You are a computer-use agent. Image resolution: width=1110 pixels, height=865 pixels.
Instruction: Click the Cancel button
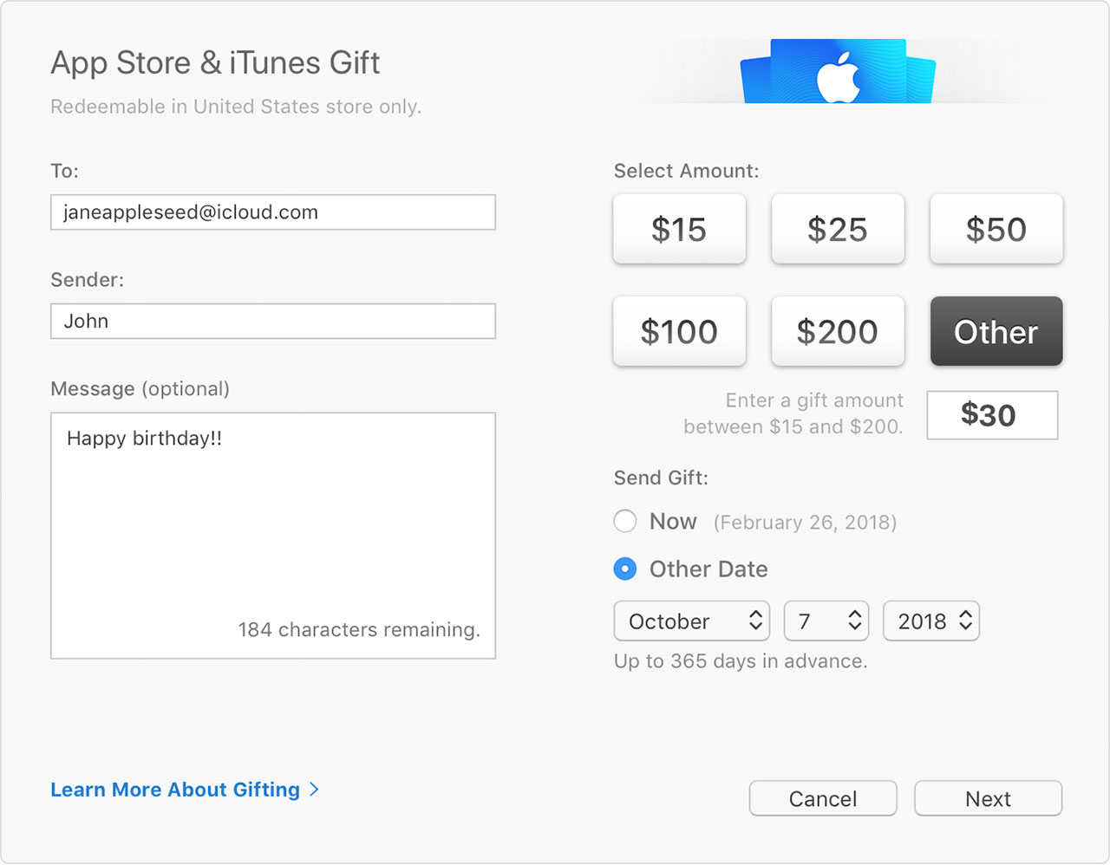point(823,798)
